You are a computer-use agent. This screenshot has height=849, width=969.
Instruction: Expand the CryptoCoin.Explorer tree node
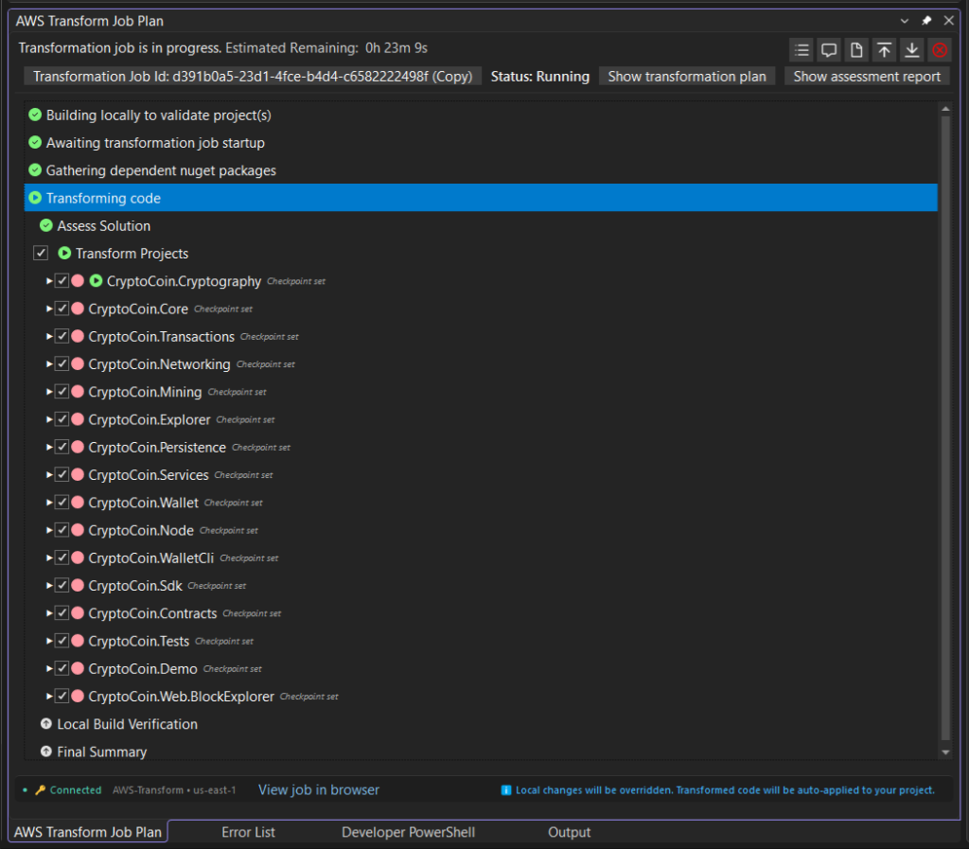click(x=49, y=419)
